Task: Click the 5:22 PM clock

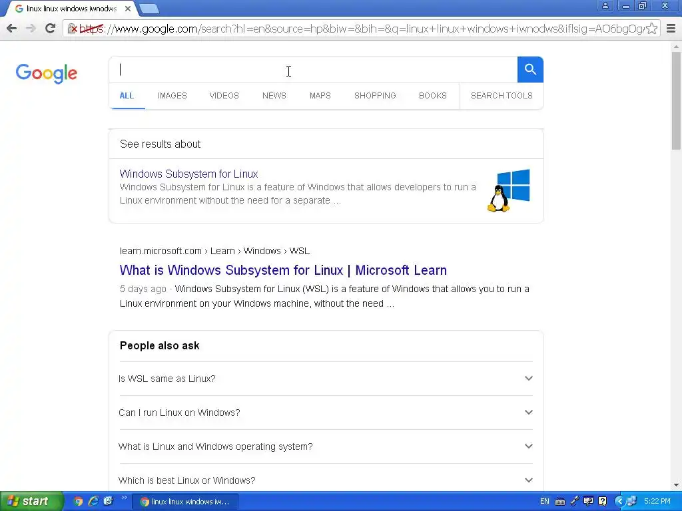Action: click(657, 502)
